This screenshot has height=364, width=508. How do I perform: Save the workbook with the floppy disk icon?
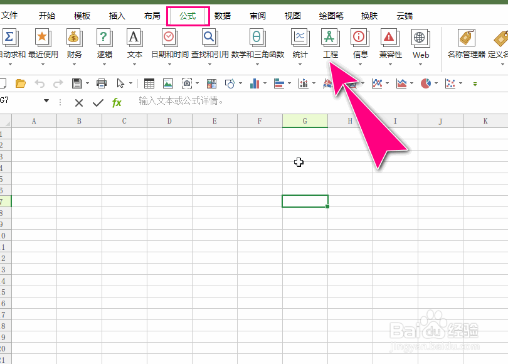(77, 83)
